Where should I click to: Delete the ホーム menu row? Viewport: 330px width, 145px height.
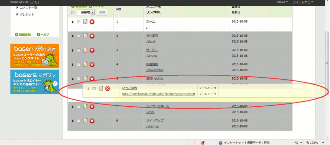pos(92,22)
